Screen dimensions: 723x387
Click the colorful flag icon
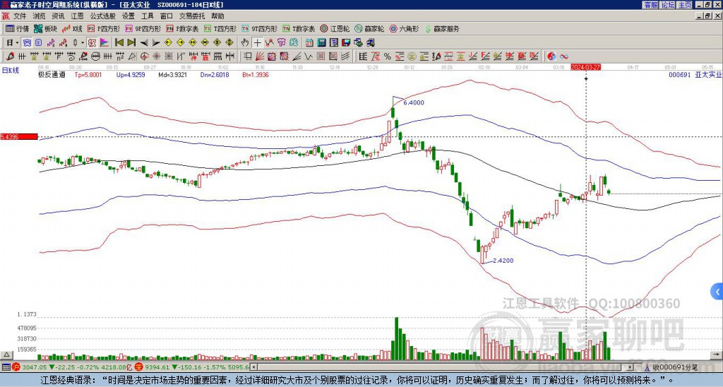tap(104, 43)
